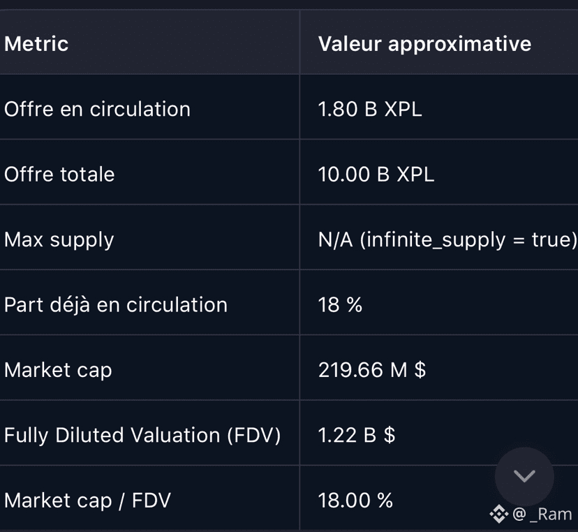This screenshot has width=578, height=532.
Task: Select the 1.80 B XPL value
Action: click(x=370, y=109)
